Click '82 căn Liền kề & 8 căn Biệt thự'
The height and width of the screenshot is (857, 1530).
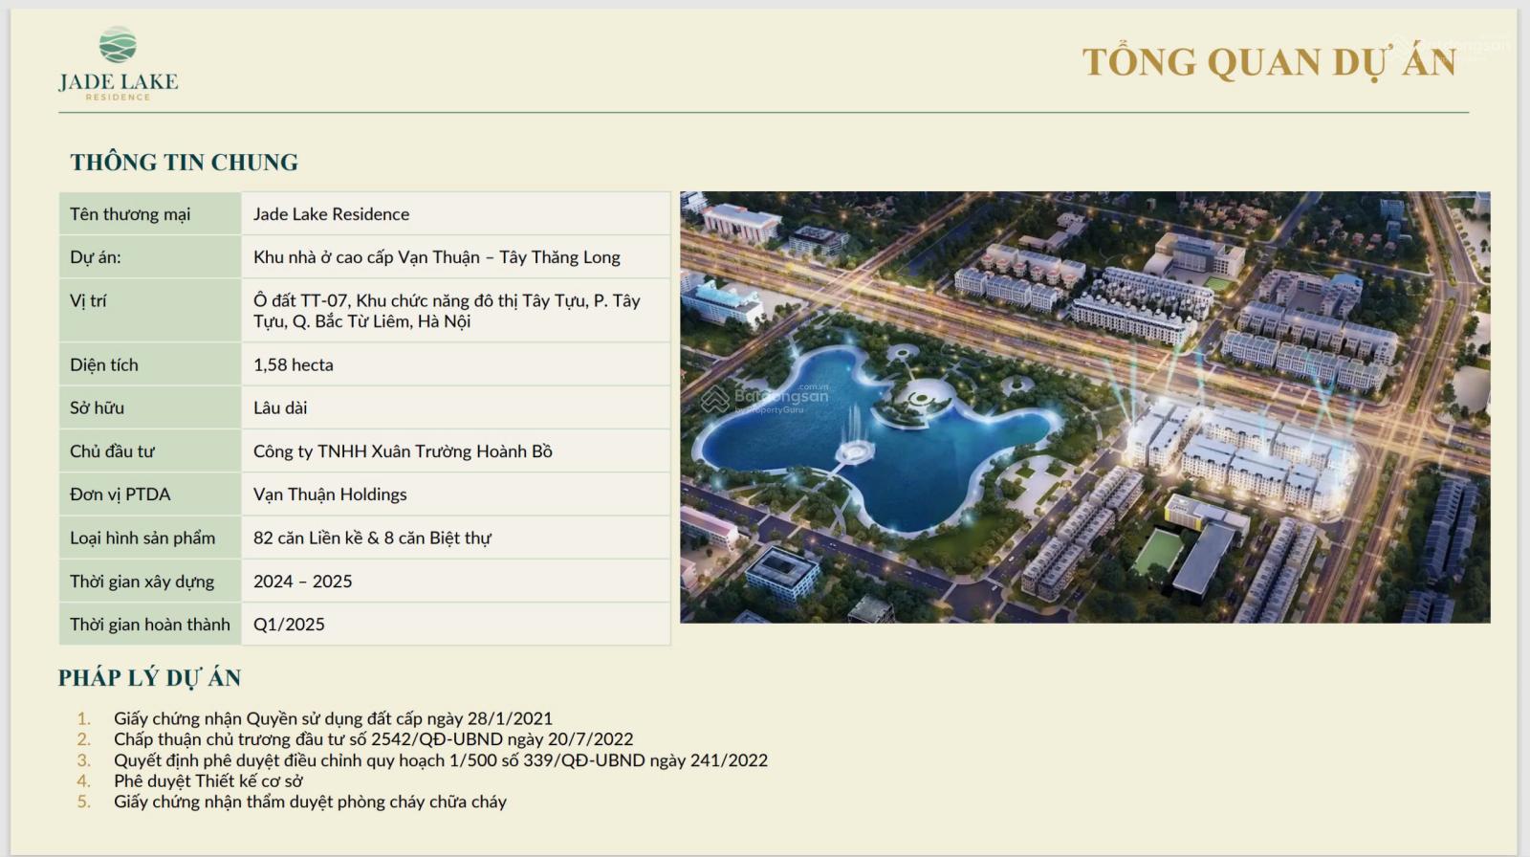pyautogui.click(x=372, y=538)
